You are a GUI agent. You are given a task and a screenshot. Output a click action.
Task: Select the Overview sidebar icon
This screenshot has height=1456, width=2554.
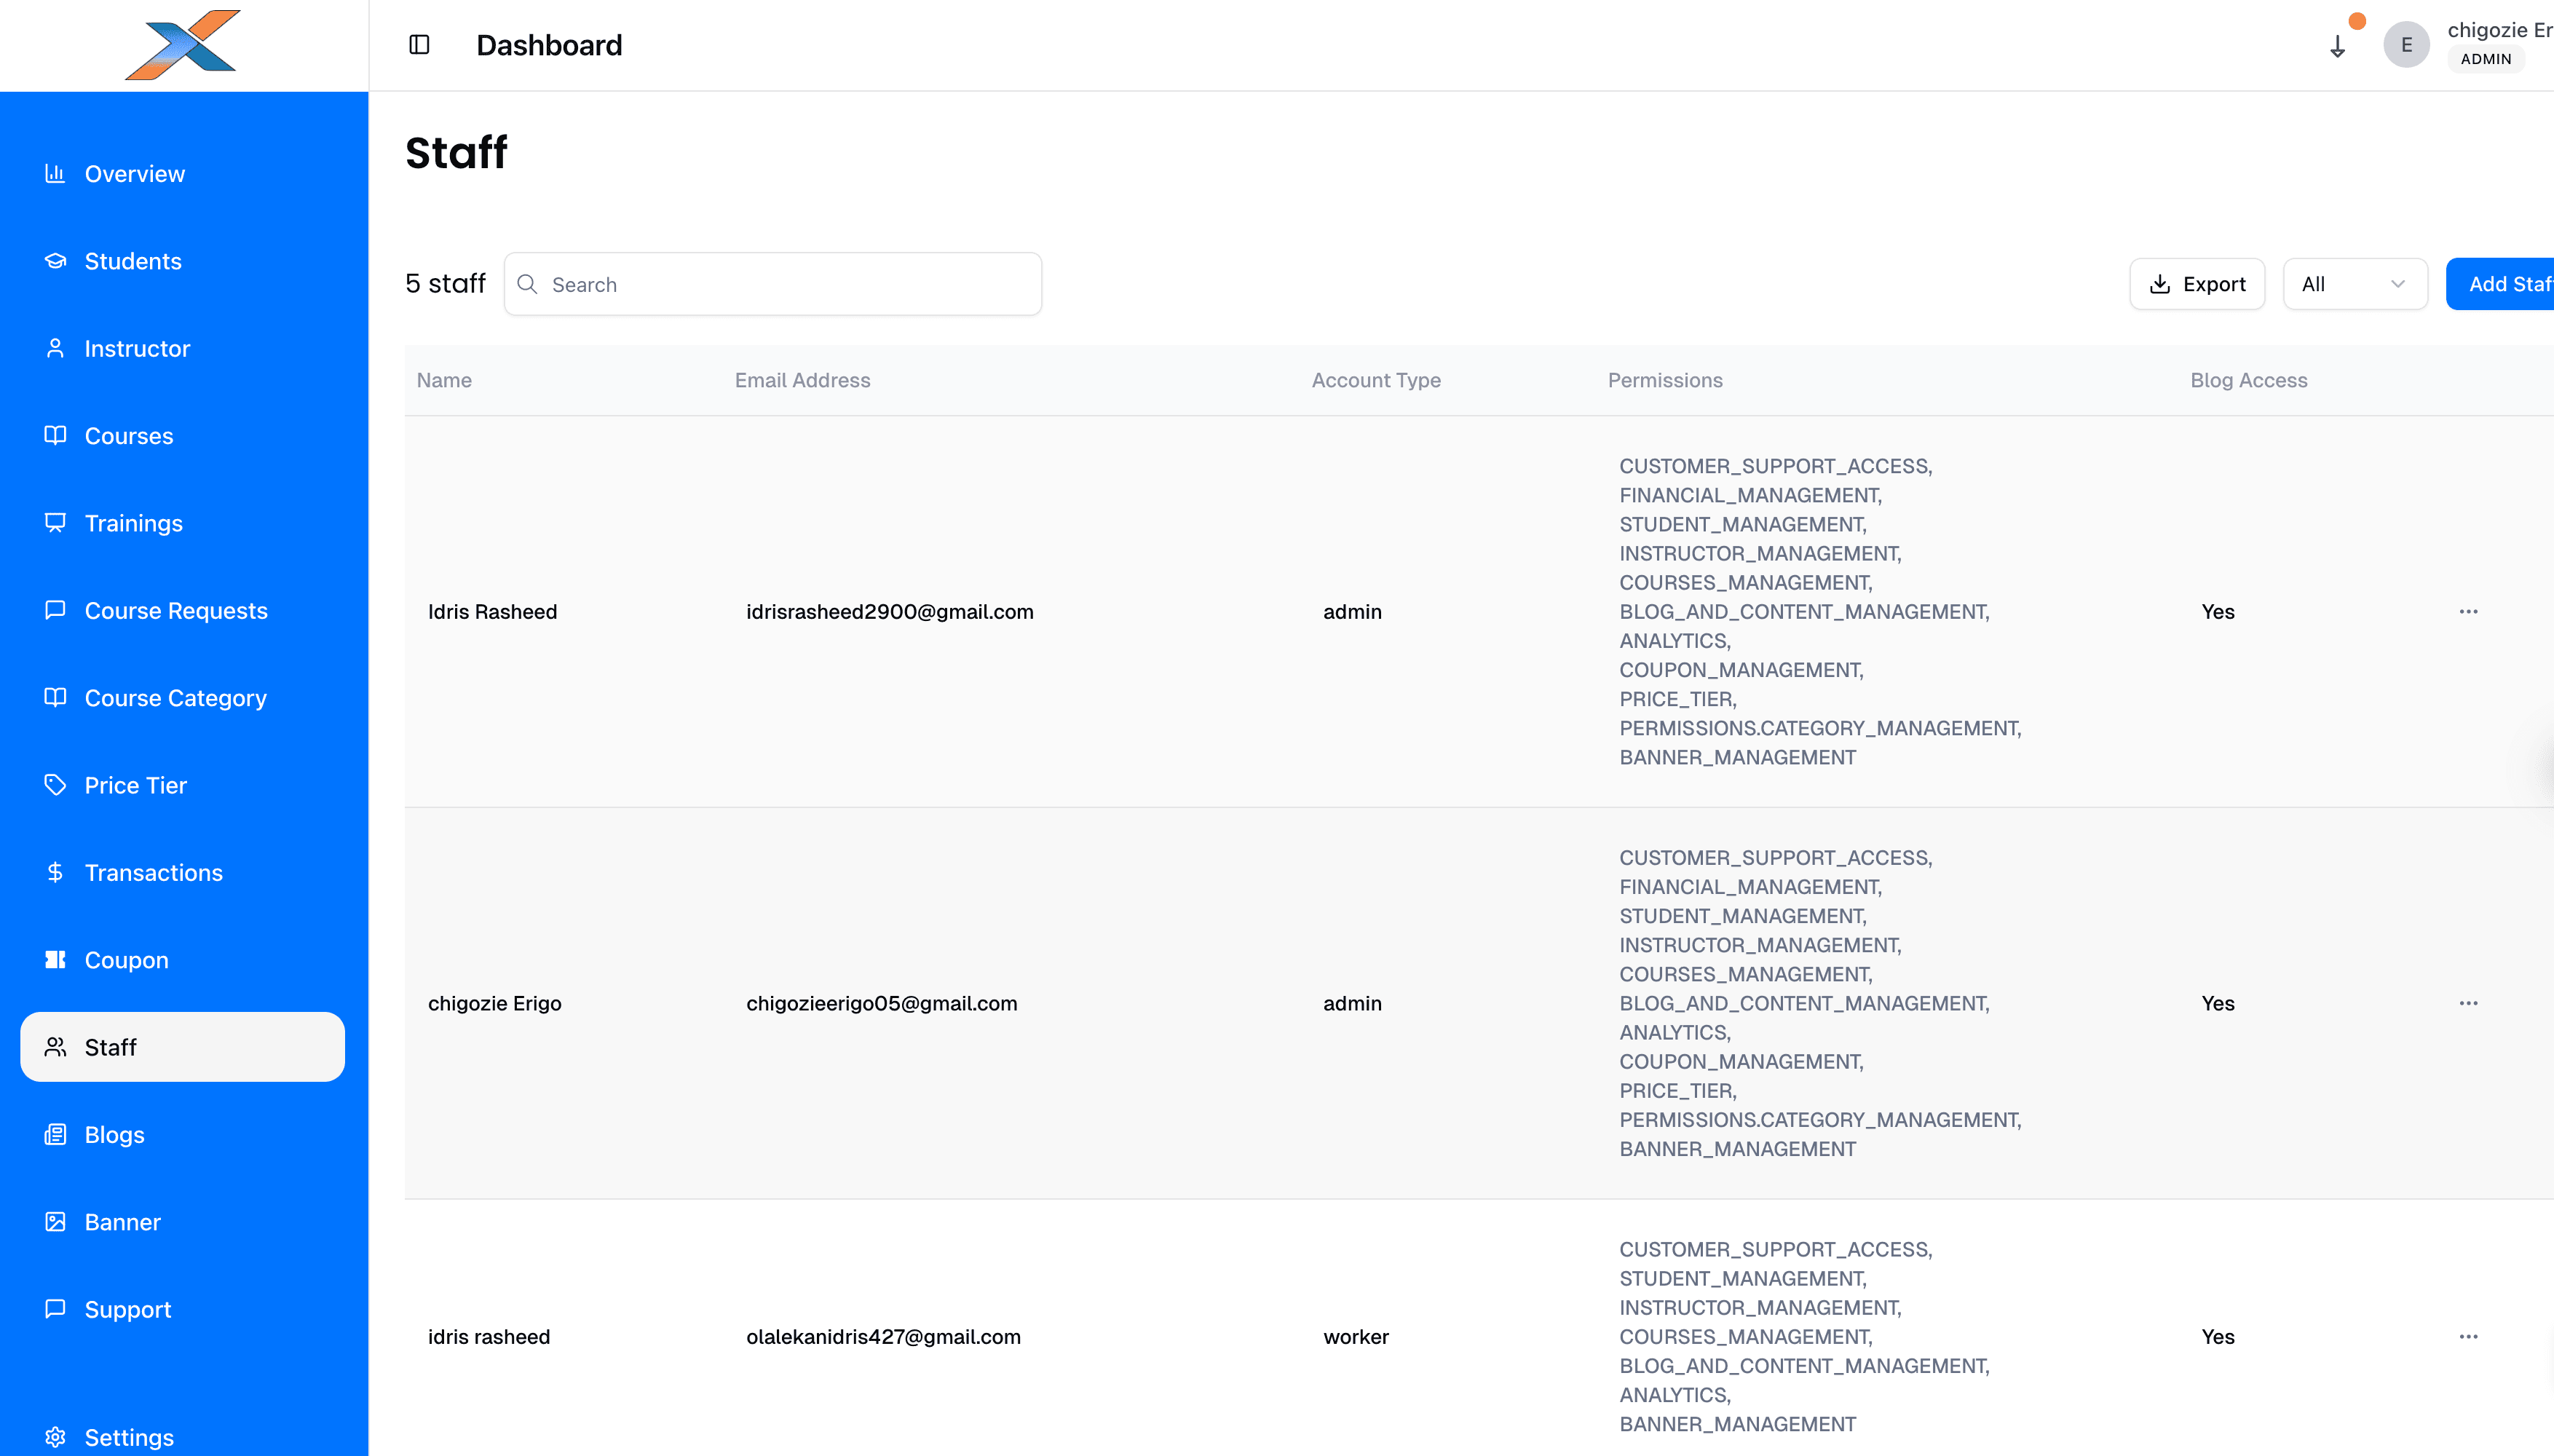[55, 173]
